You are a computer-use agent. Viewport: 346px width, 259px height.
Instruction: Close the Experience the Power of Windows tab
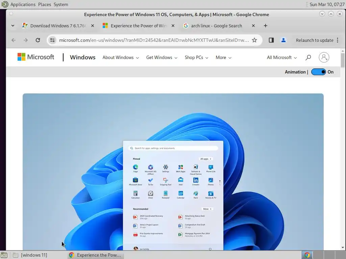[173, 26]
